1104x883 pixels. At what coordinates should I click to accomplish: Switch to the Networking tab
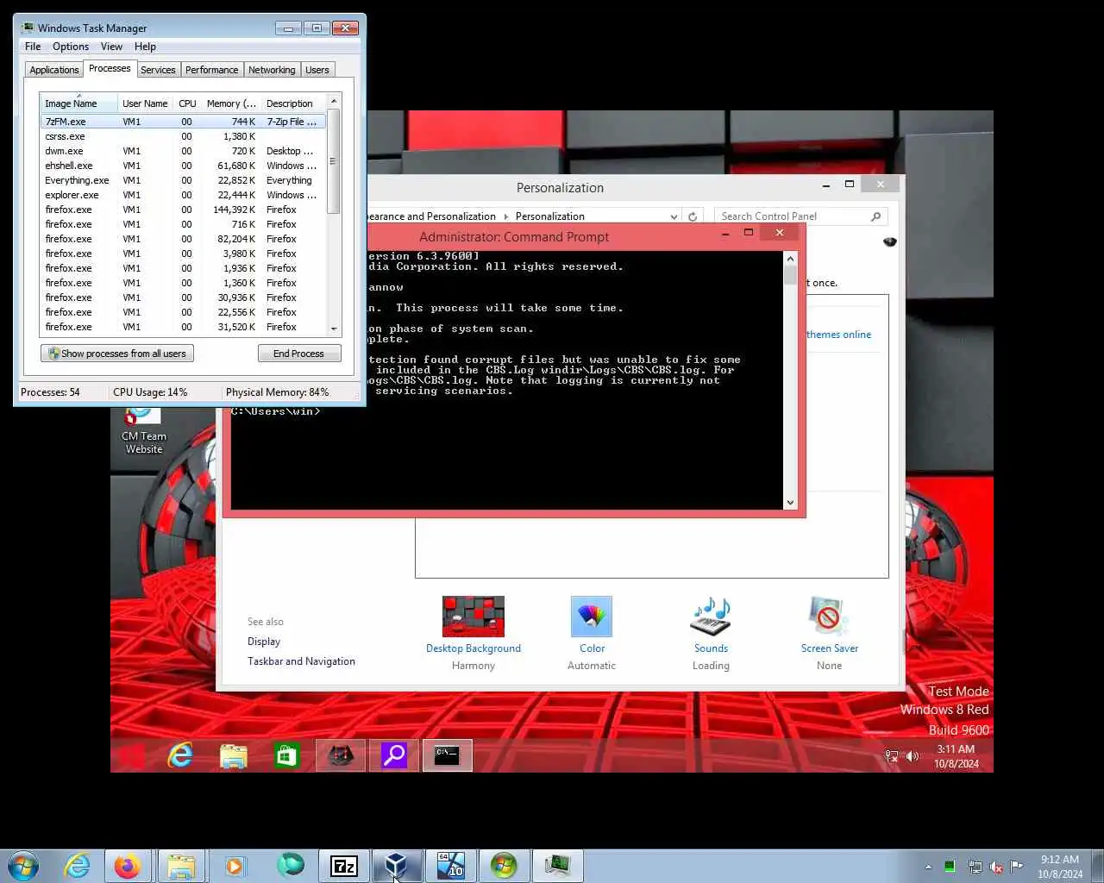click(x=272, y=70)
